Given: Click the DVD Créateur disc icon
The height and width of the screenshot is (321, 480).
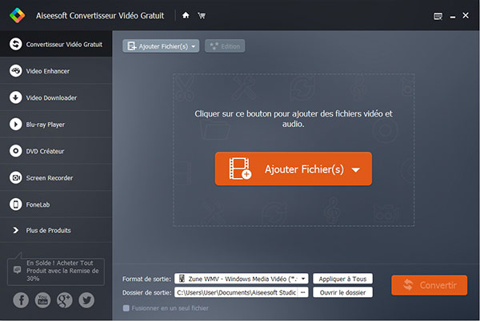Looking at the screenshot, I should tap(16, 151).
